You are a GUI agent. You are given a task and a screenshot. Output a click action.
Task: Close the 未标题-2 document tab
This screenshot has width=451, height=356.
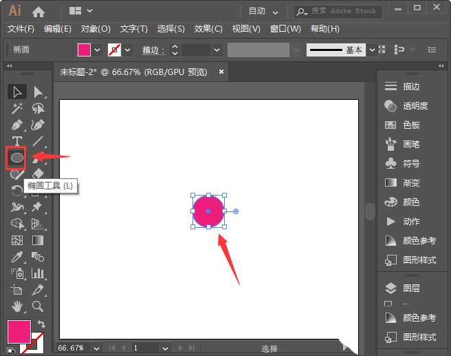[x=221, y=71]
